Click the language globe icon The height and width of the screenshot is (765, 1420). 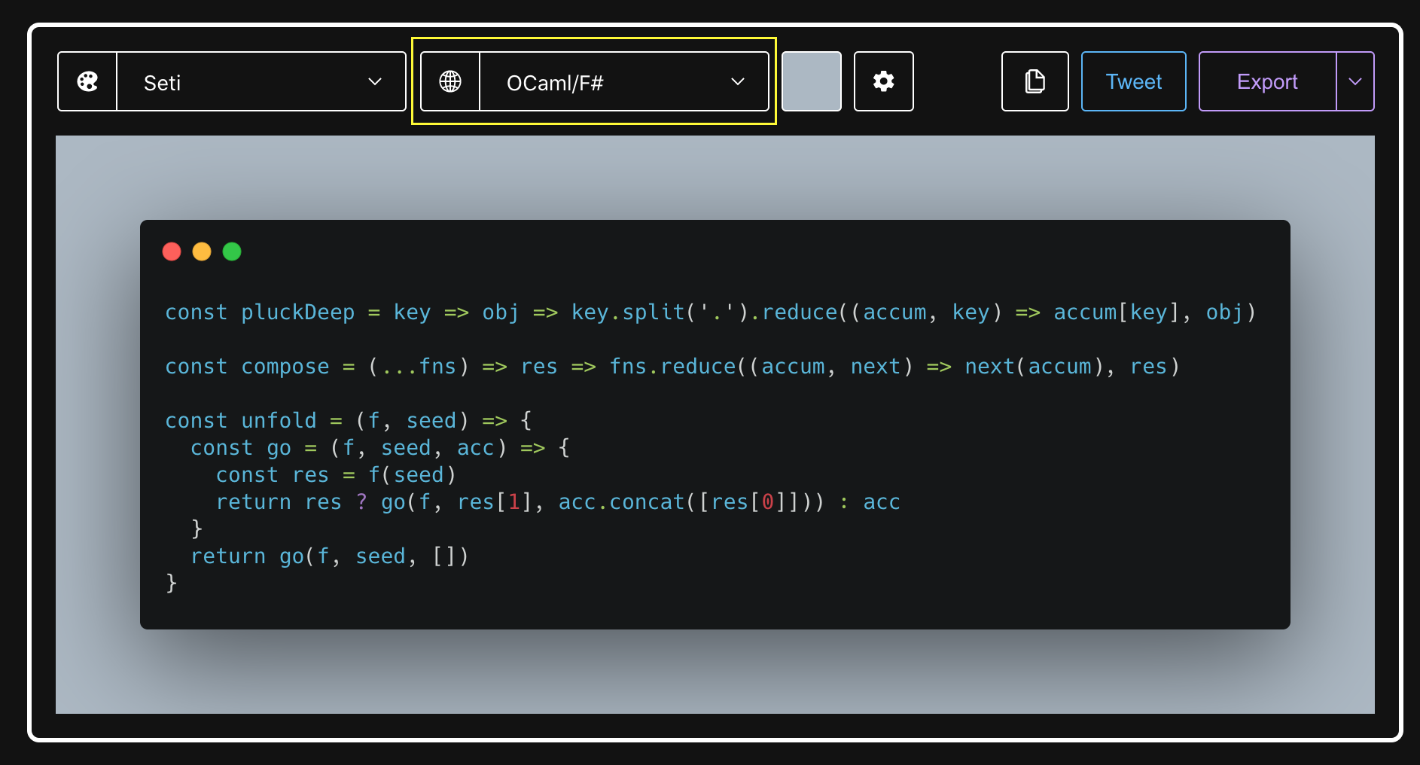tap(450, 81)
